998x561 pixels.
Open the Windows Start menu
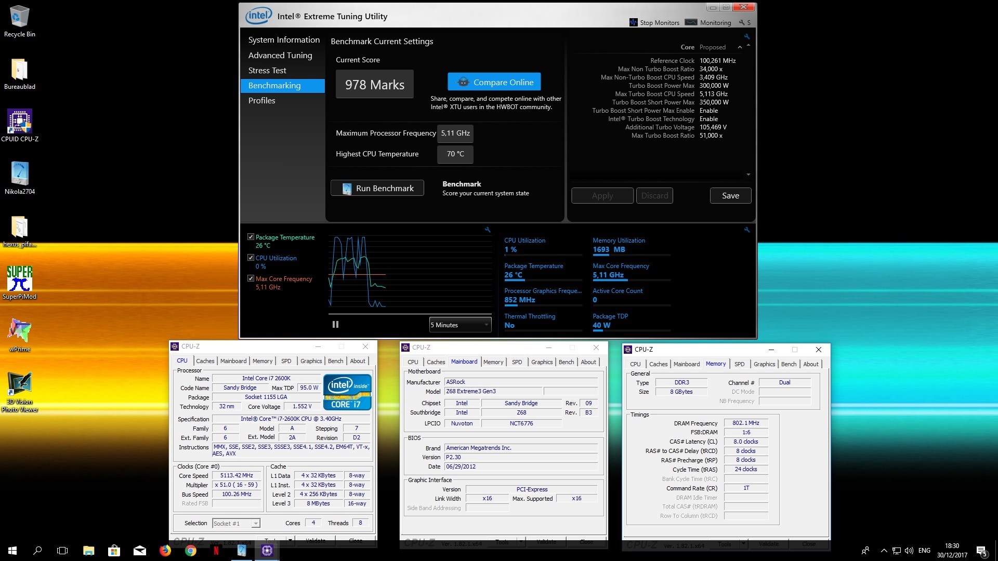12,551
